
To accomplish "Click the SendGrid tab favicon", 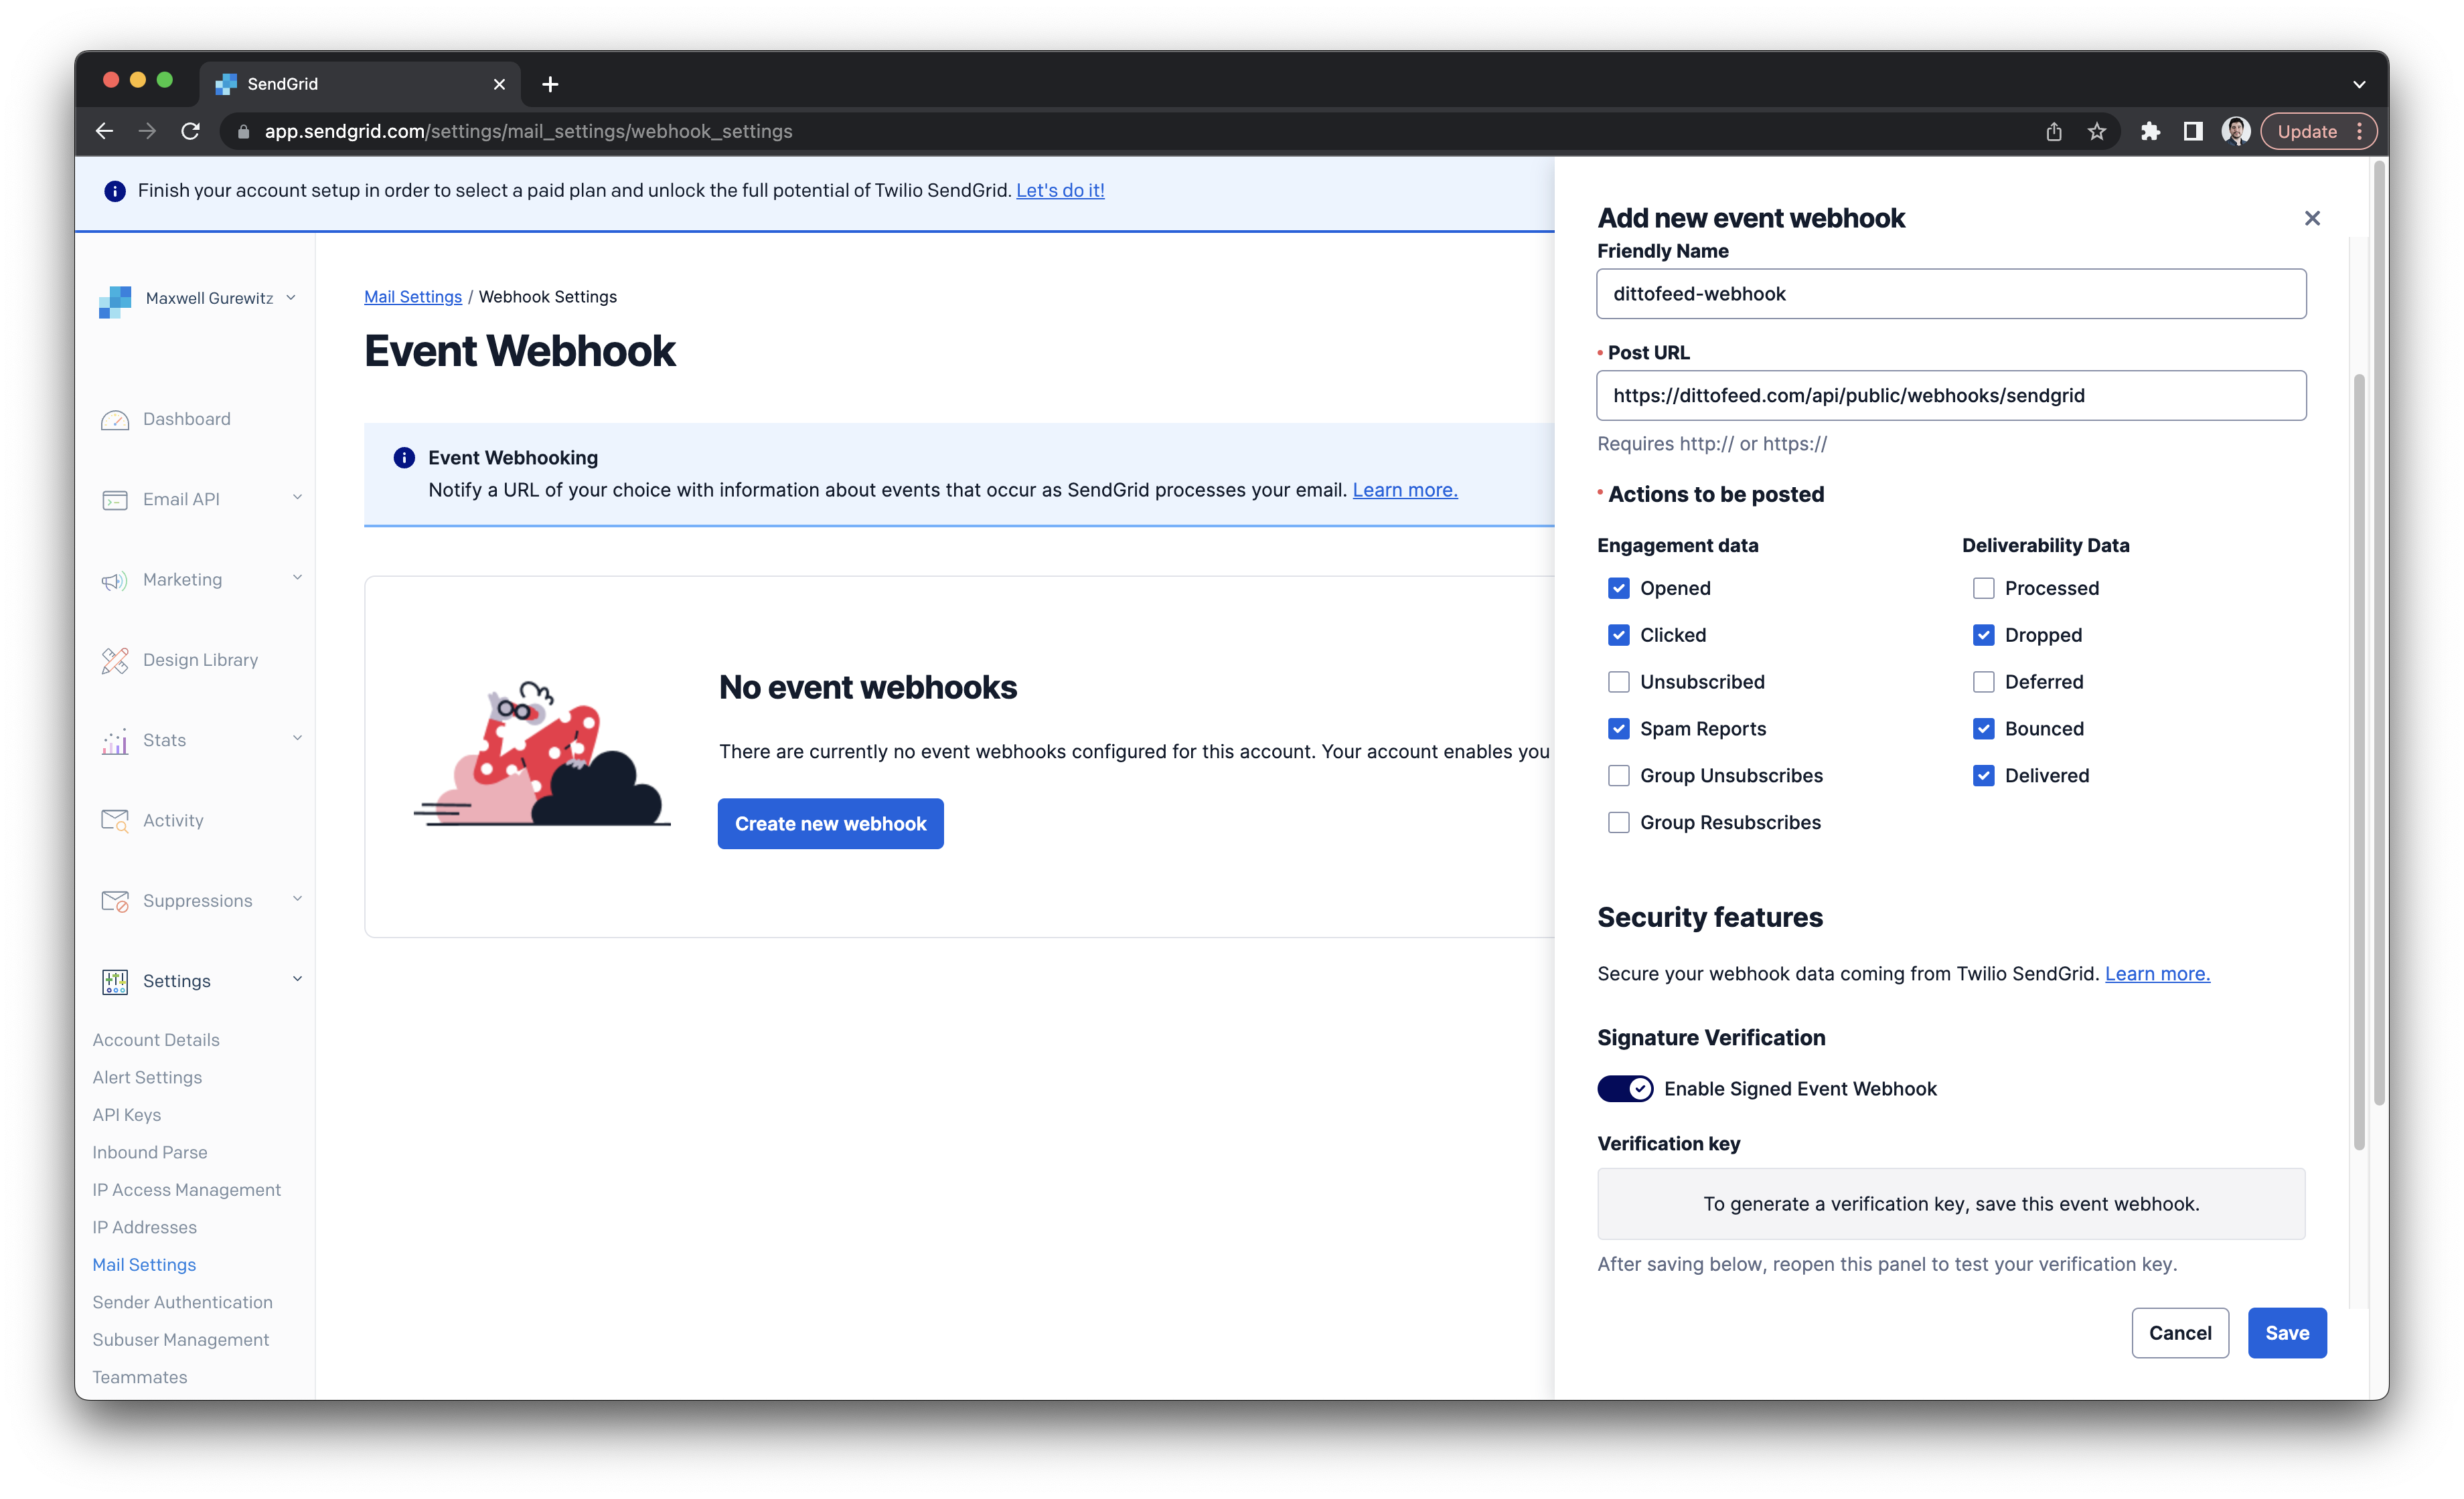I will tap(227, 84).
